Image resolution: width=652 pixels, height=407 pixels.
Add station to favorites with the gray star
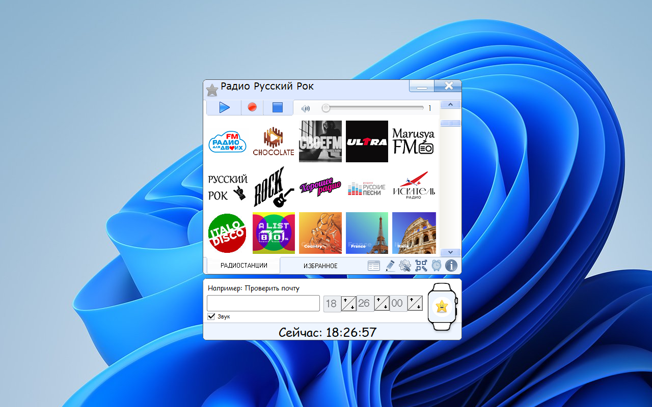click(x=212, y=91)
